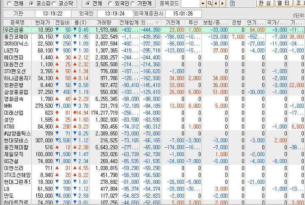
Task: Select the KT&G stock row
Action: point(154,126)
